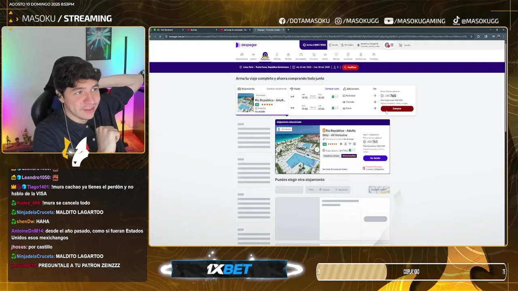
Task: Open the Alojamientos category icon
Action: [x=242, y=56]
